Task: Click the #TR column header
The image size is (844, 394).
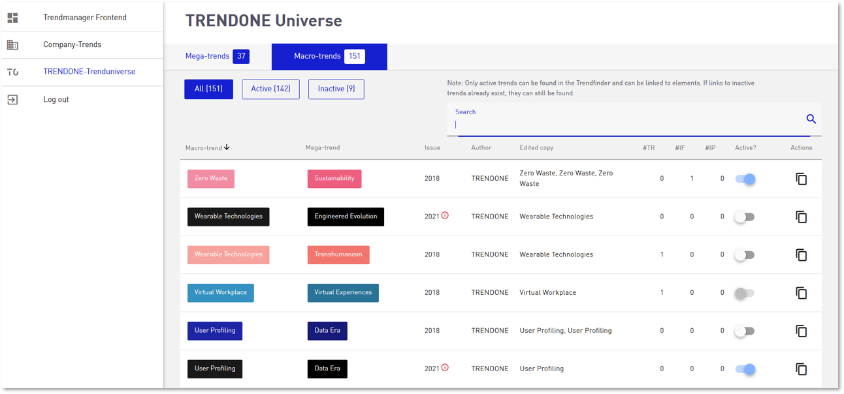Action: click(649, 148)
